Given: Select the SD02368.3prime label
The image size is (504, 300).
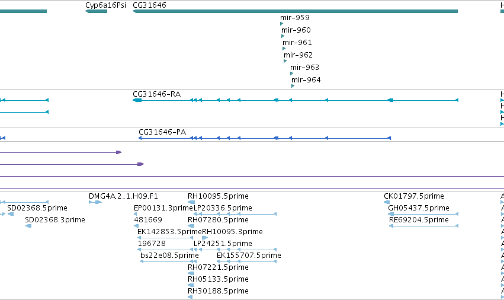Looking at the screenshot, I should (x=55, y=220).
